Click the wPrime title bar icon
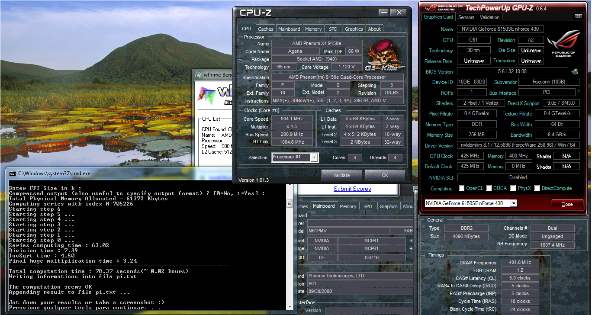The image size is (592, 315). click(x=199, y=75)
